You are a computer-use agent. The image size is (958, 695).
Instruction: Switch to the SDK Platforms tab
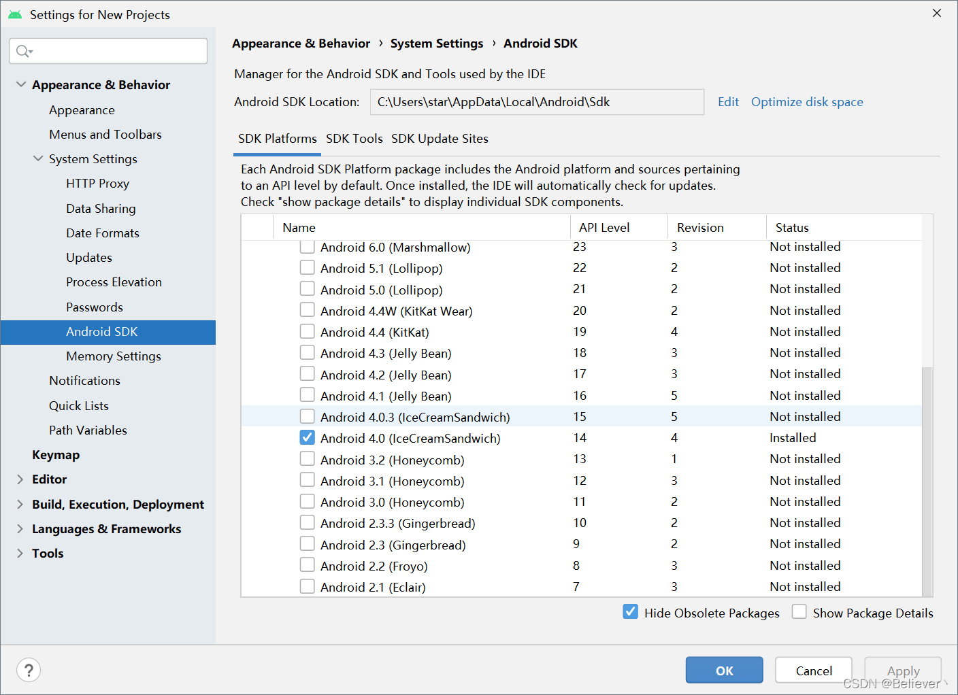278,139
